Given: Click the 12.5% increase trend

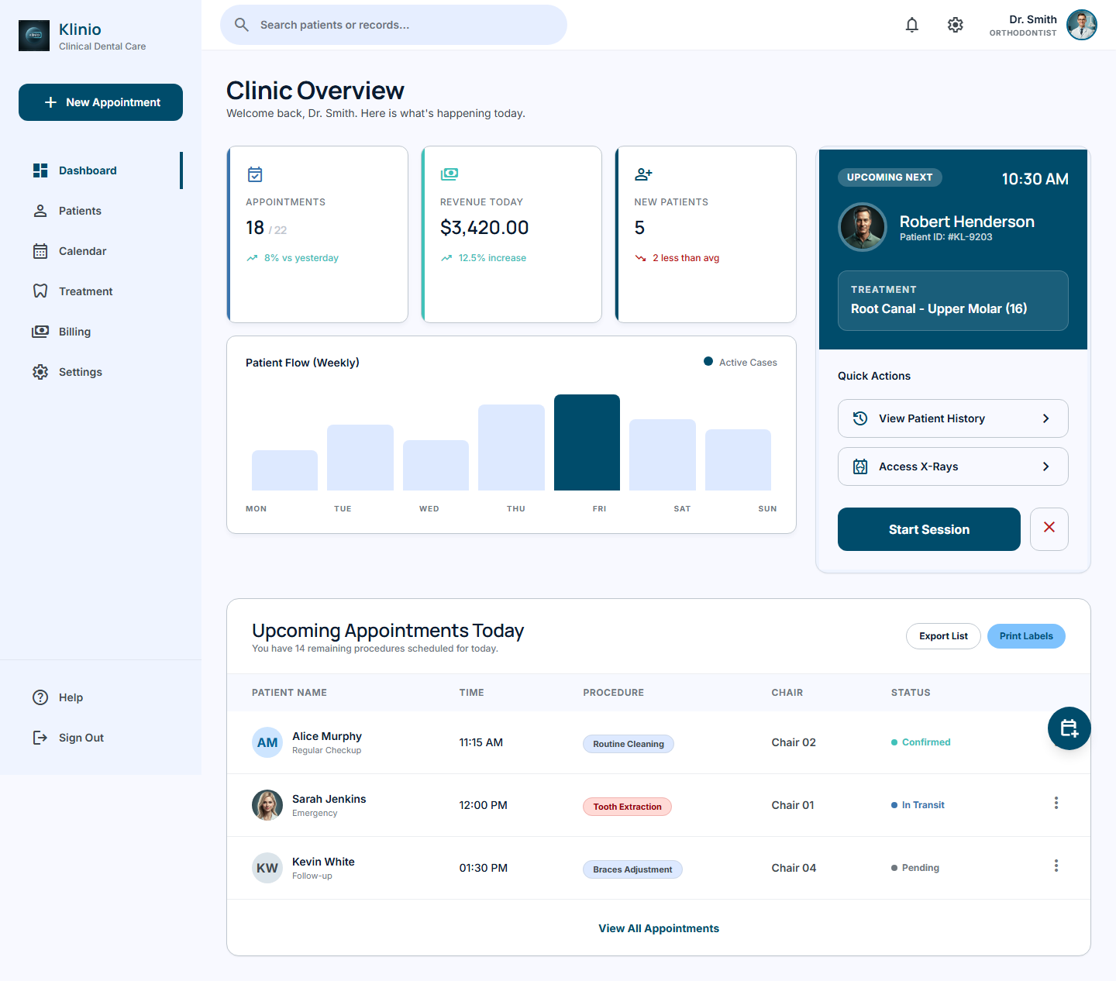Looking at the screenshot, I should point(484,258).
